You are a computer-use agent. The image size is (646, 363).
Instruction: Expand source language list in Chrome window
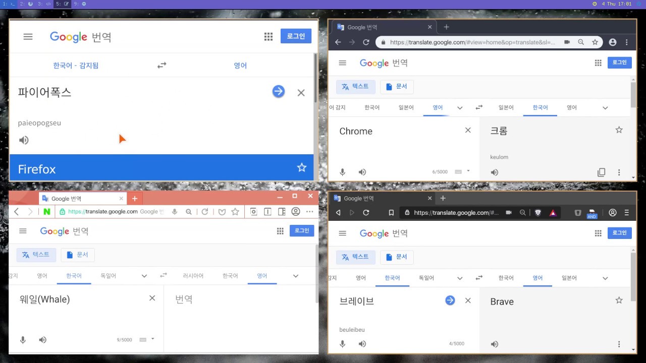[460, 108]
